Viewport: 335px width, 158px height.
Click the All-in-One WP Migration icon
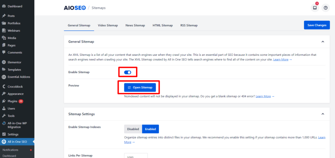click(4, 123)
